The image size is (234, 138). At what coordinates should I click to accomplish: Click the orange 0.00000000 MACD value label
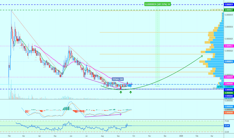pyautogui.click(x=229, y=113)
